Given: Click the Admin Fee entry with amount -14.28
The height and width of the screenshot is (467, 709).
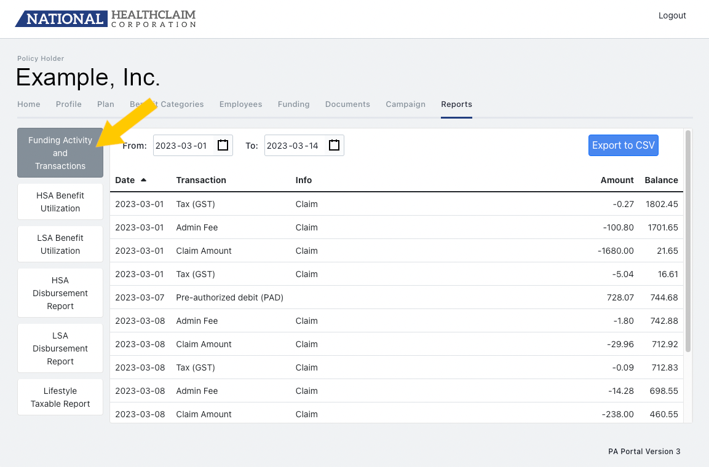Looking at the screenshot, I should (x=397, y=391).
